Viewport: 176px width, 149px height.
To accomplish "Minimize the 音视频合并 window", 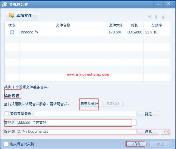I will [159, 5].
